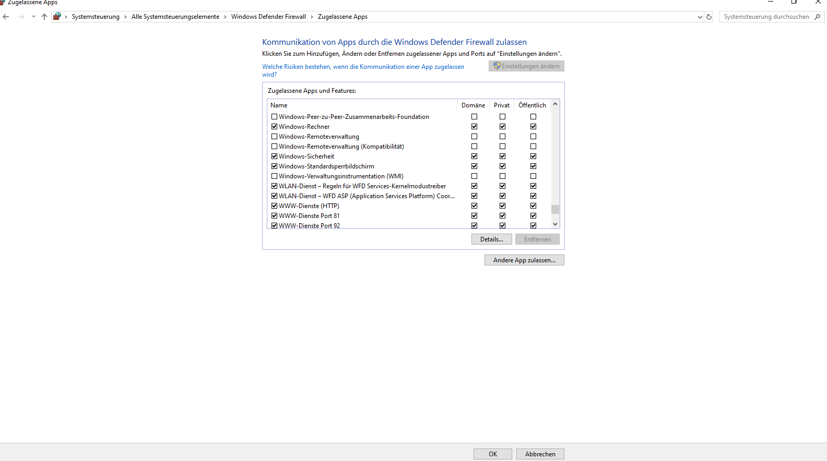Select the WLAN-Dienst Regeln für WFD Services row

[x=409, y=186]
